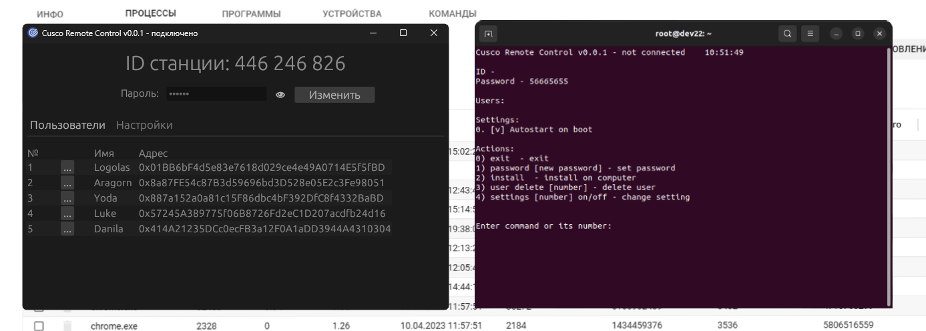Click the 10:51:49 clock in terminal

coord(724,52)
